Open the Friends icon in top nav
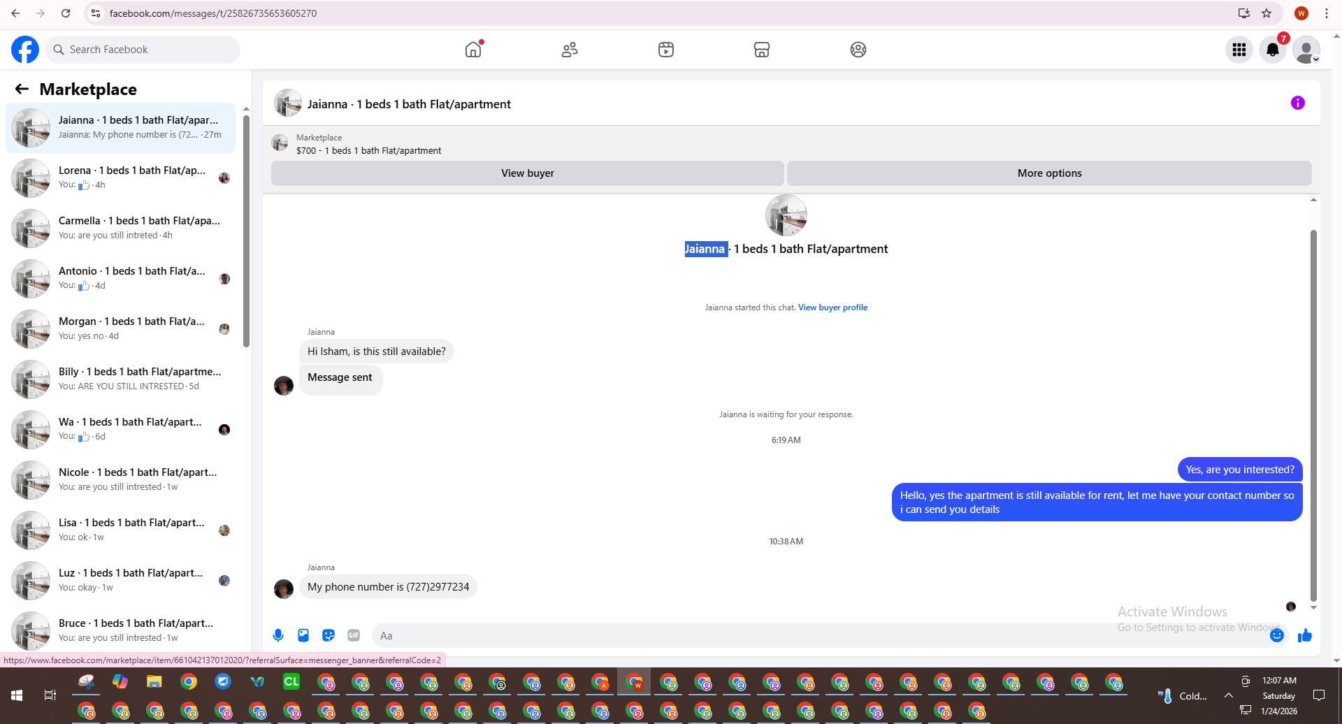 [x=570, y=50]
